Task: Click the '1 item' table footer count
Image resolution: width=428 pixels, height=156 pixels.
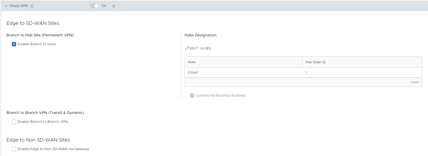Action: pos(414,82)
